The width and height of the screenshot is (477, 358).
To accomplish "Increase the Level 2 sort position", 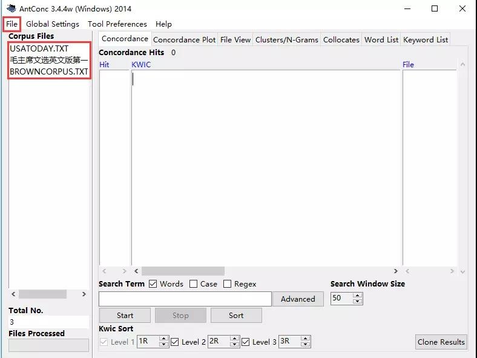I will coord(234,339).
